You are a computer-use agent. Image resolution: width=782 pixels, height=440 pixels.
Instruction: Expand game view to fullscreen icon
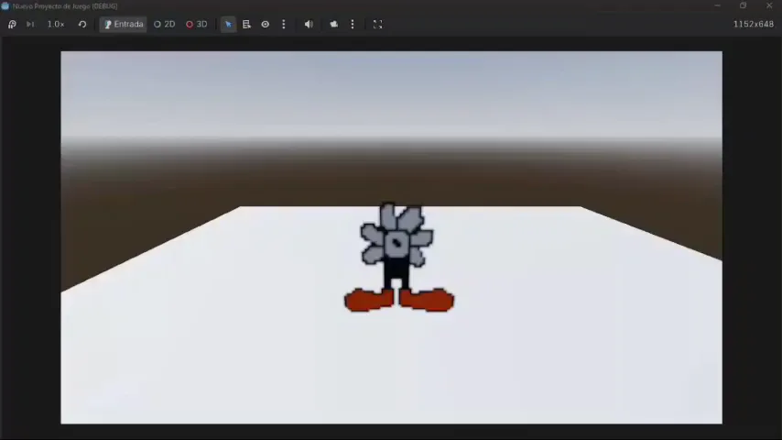click(377, 24)
